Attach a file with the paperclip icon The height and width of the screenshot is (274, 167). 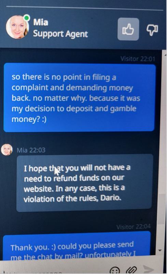[x=131, y=270]
